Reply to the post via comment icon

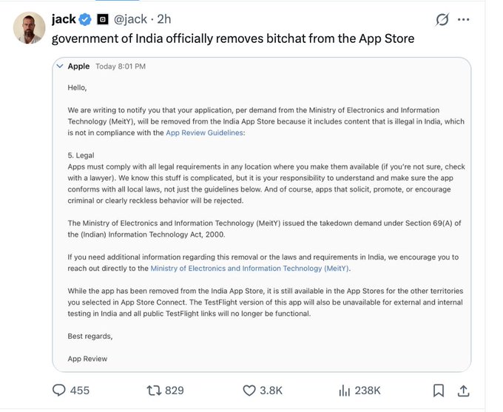pos(59,391)
